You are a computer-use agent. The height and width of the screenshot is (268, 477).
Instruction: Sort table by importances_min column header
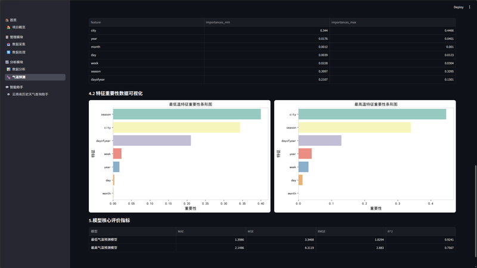pos(267,22)
